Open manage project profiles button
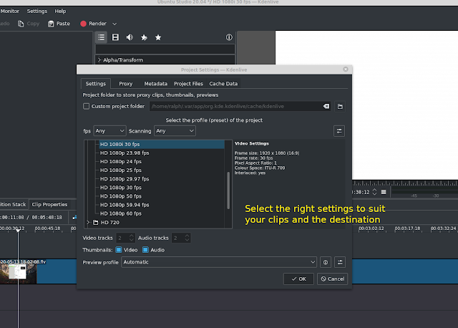The image size is (458, 328). click(x=339, y=131)
